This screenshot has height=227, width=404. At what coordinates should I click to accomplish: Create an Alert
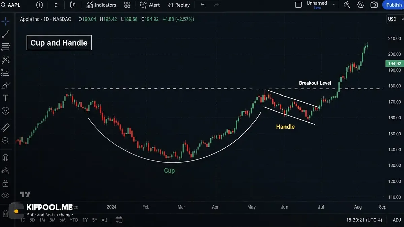point(150,5)
